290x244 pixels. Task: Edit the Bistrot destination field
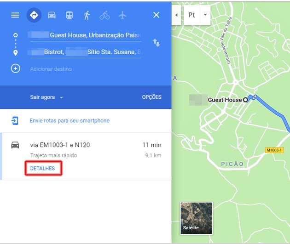coord(84,52)
